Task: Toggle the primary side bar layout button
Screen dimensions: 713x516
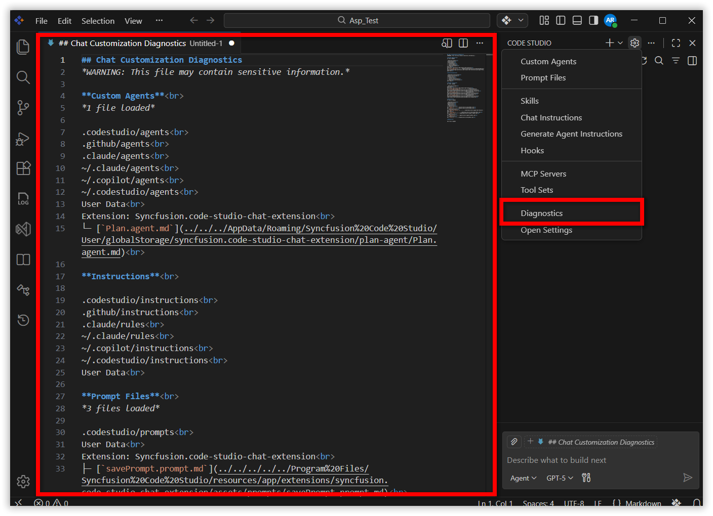Action: pos(561,21)
